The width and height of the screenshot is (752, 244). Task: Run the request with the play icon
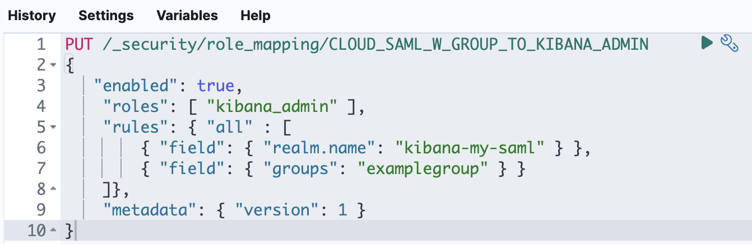pyautogui.click(x=707, y=42)
